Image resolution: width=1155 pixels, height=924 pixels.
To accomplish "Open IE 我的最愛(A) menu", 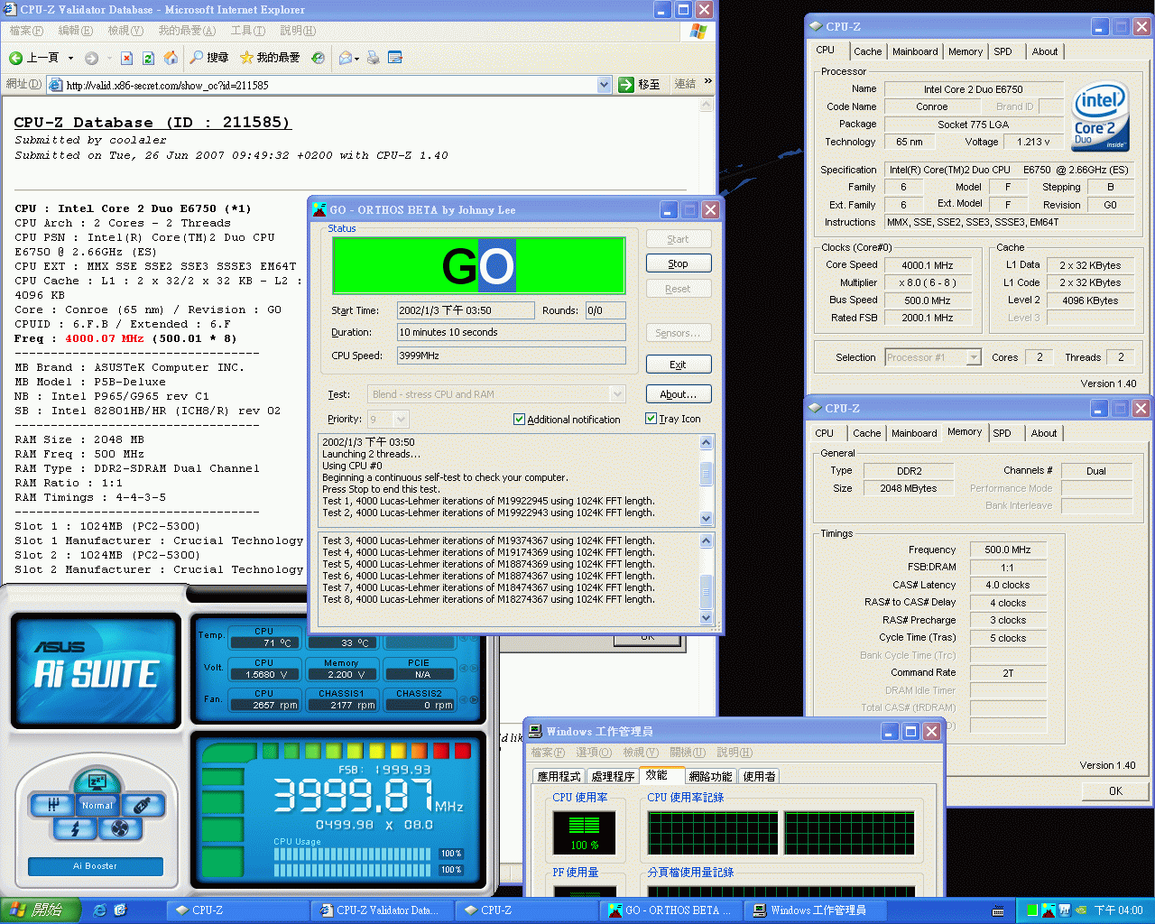I will (187, 31).
